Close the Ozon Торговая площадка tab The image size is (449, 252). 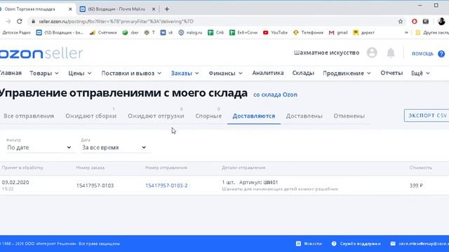(x=70, y=9)
